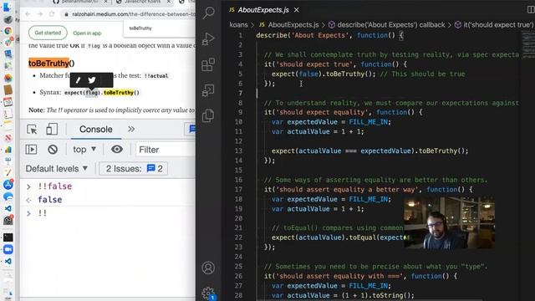
Task: Click Slack icon in the Dock
Action: tap(8, 43)
